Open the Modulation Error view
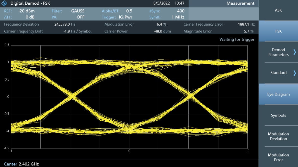 click(x=278, y=157)
